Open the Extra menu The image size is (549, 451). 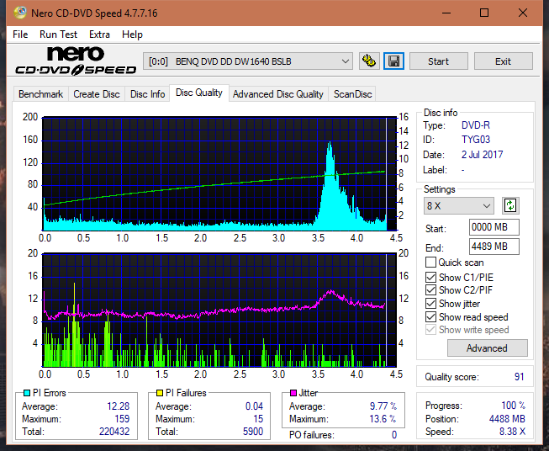tap(99, 34)
